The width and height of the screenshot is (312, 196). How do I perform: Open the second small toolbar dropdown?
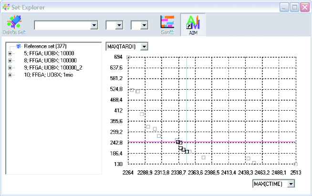click(119, 25)
